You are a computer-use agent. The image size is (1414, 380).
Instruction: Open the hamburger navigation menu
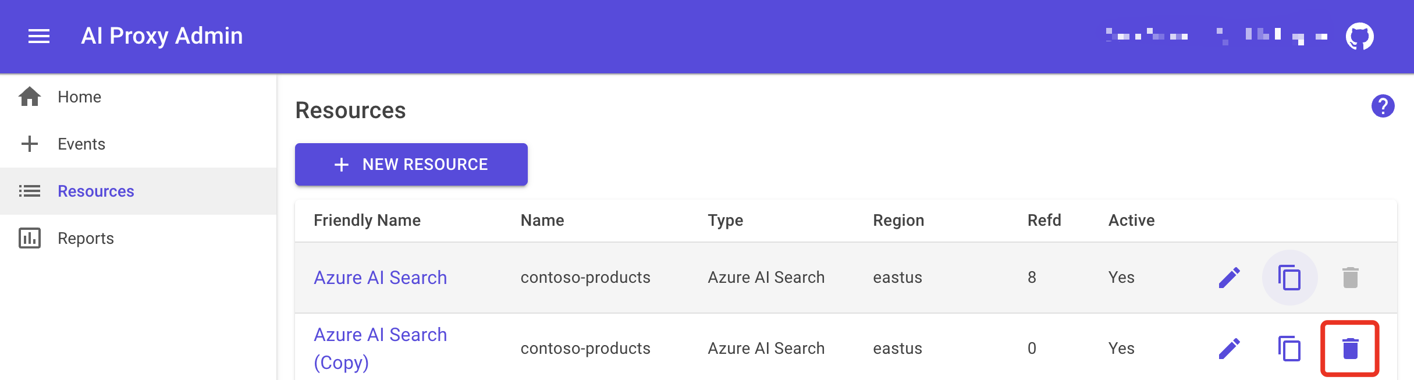39,36
